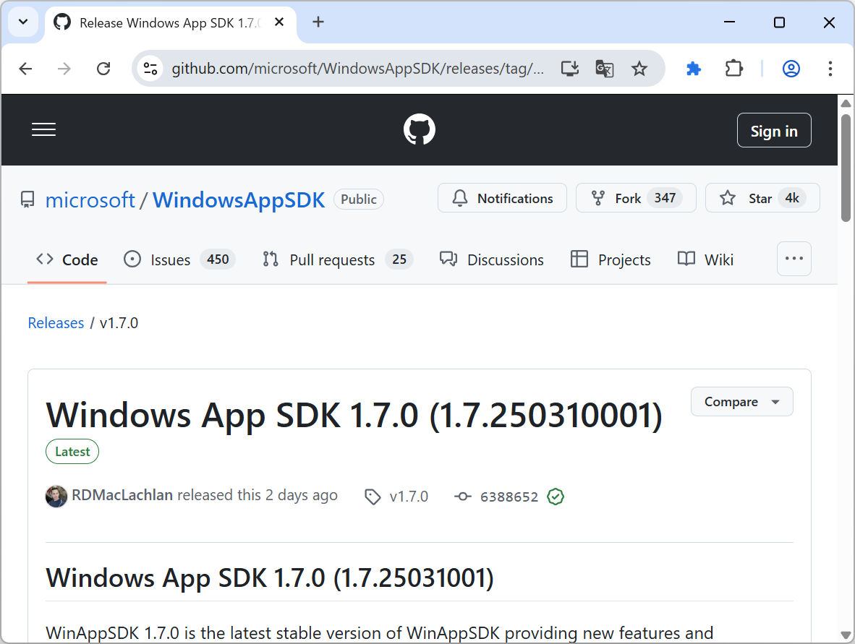
Task: Click the verified commit badge
Action: 555,497
